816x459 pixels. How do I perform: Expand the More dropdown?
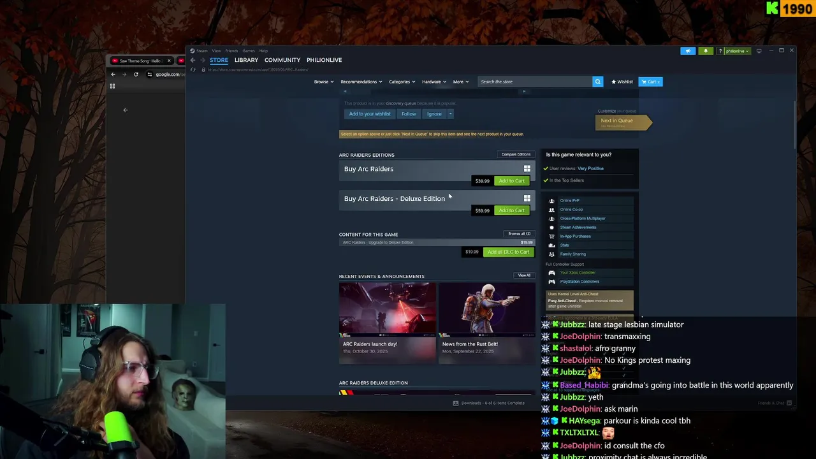(x=460, y=82)
